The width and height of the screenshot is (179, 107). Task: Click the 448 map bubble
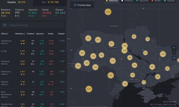[x=130, y=58]
